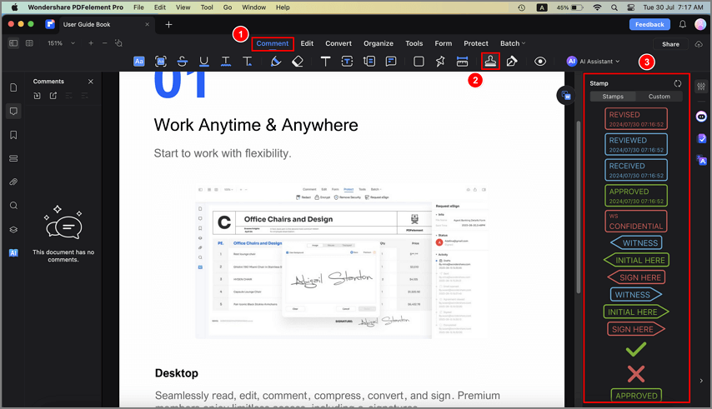Open the properties sliders panel icon
The height and width of the screenshot is (409, 712).
(701, 86)
